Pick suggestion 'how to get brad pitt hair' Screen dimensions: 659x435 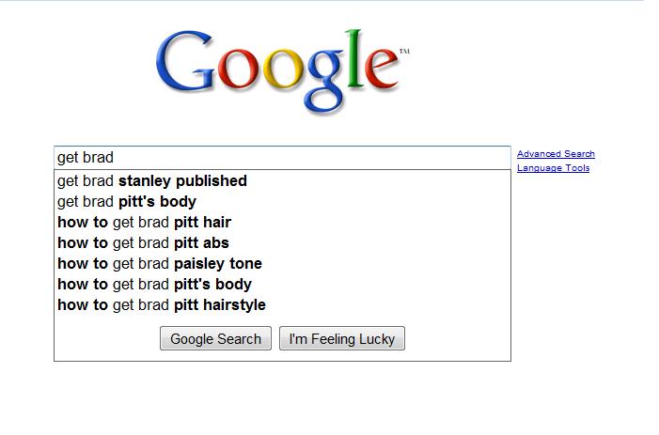click(x=144, y=222)
